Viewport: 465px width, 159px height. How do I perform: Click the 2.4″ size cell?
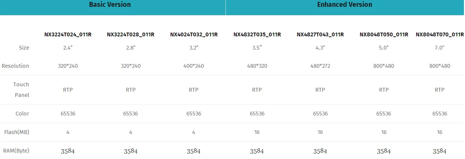pyautogui.click(x=67, y=48)
